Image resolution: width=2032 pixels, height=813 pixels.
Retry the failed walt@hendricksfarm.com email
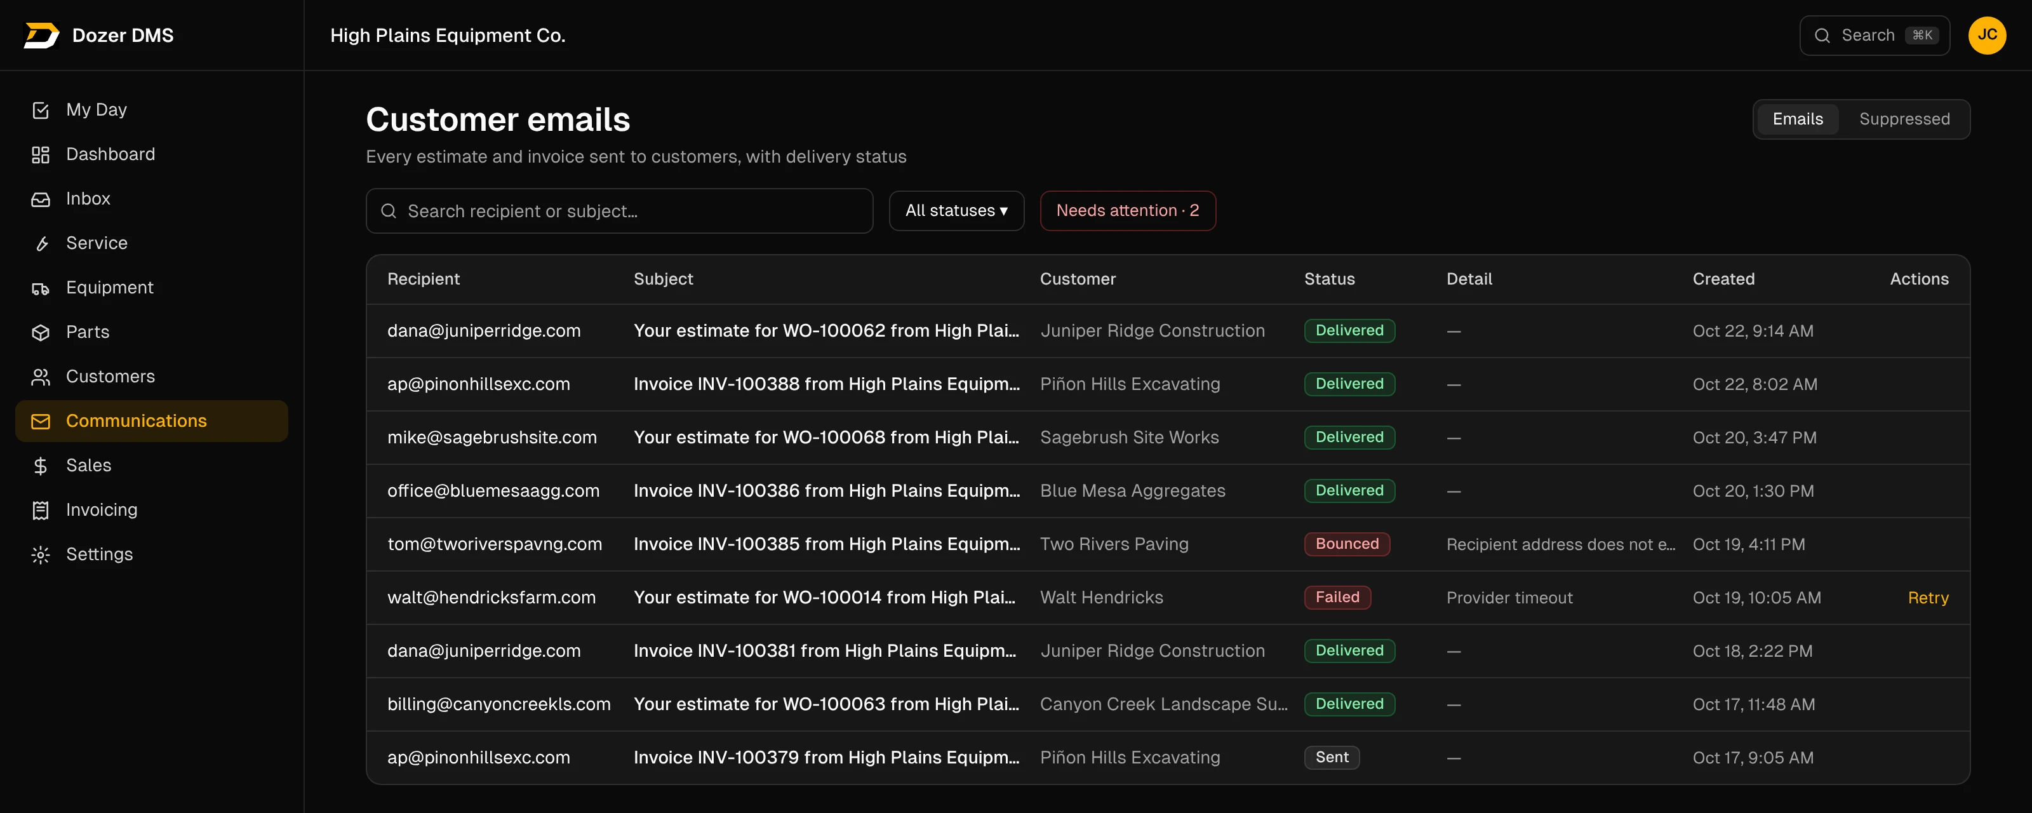click(1927, 598)
